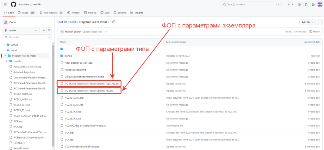
Task: Open IFC2X2_ADD1.xsd in file list
Action: point(74,105)
